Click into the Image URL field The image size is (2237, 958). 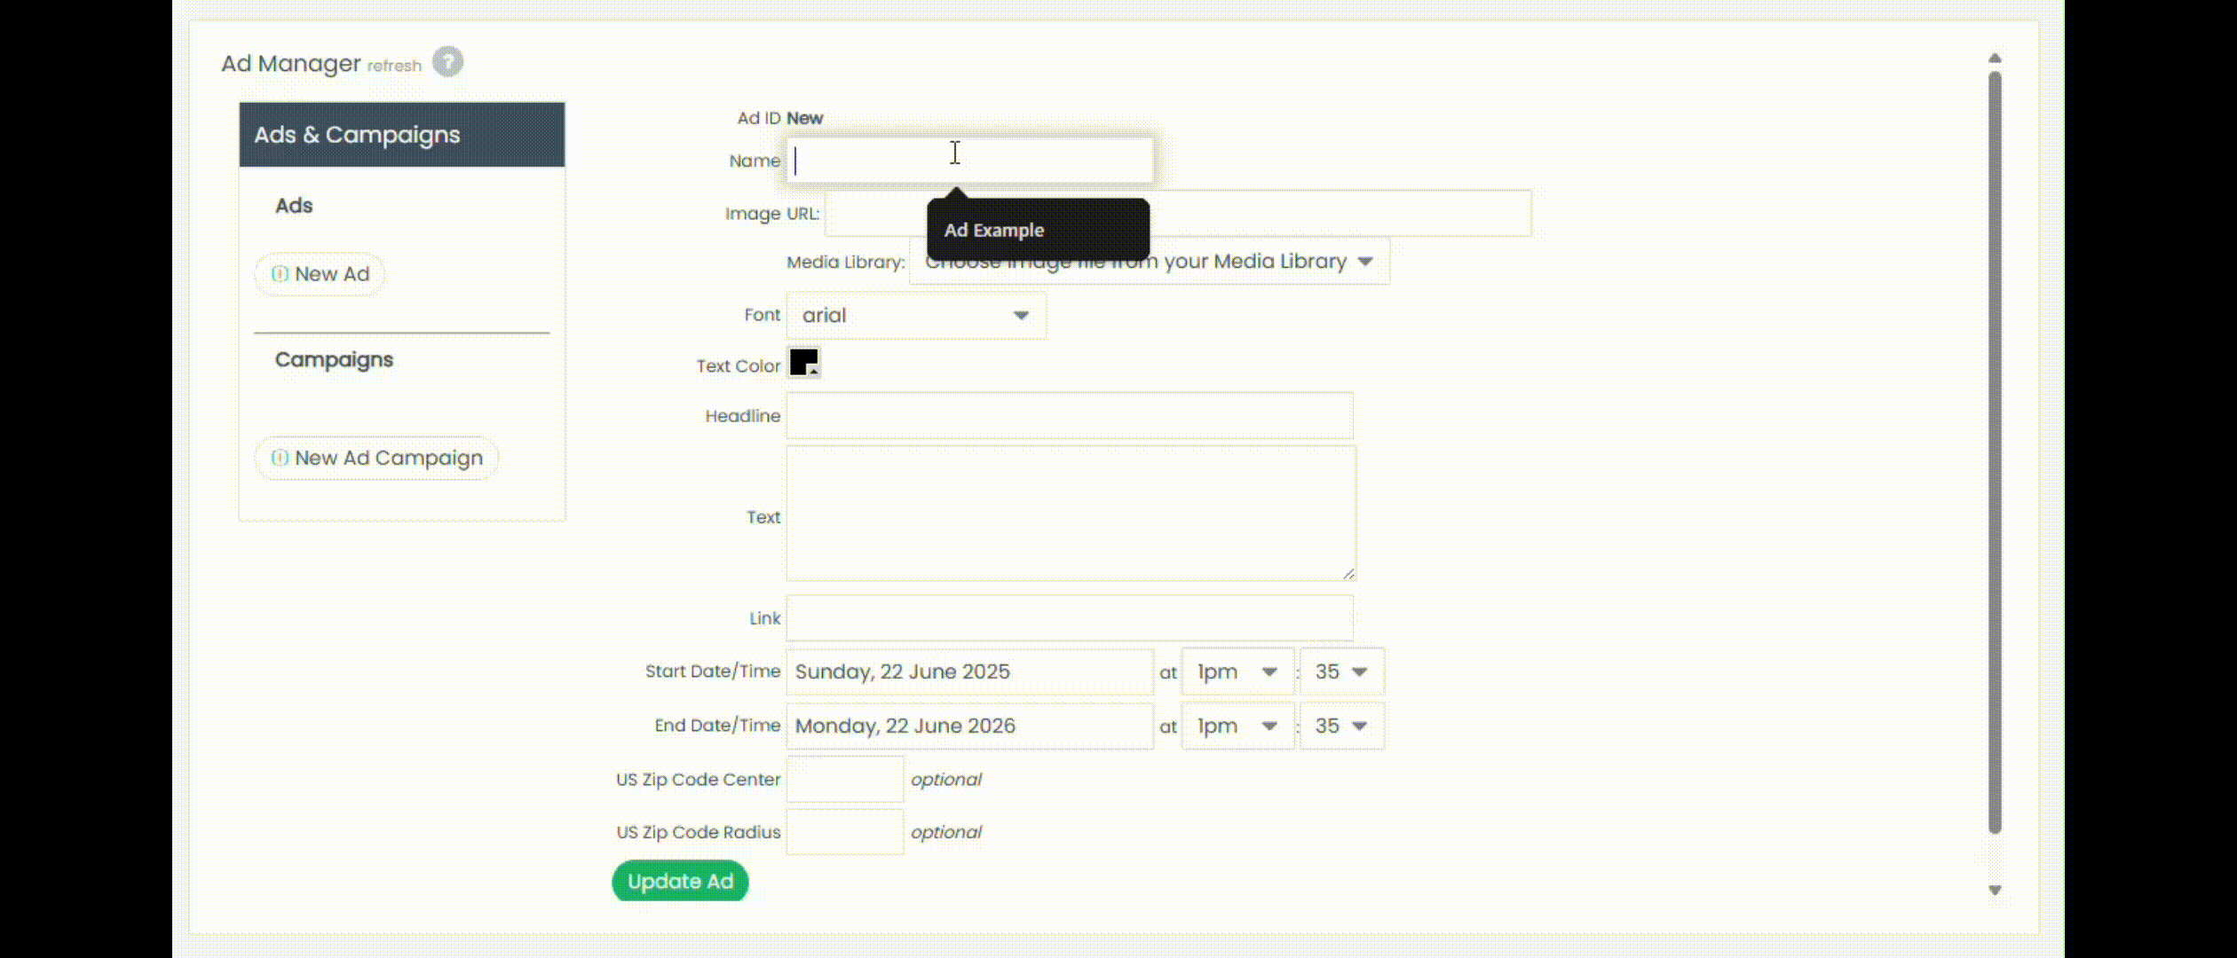tap(1332, 214)
